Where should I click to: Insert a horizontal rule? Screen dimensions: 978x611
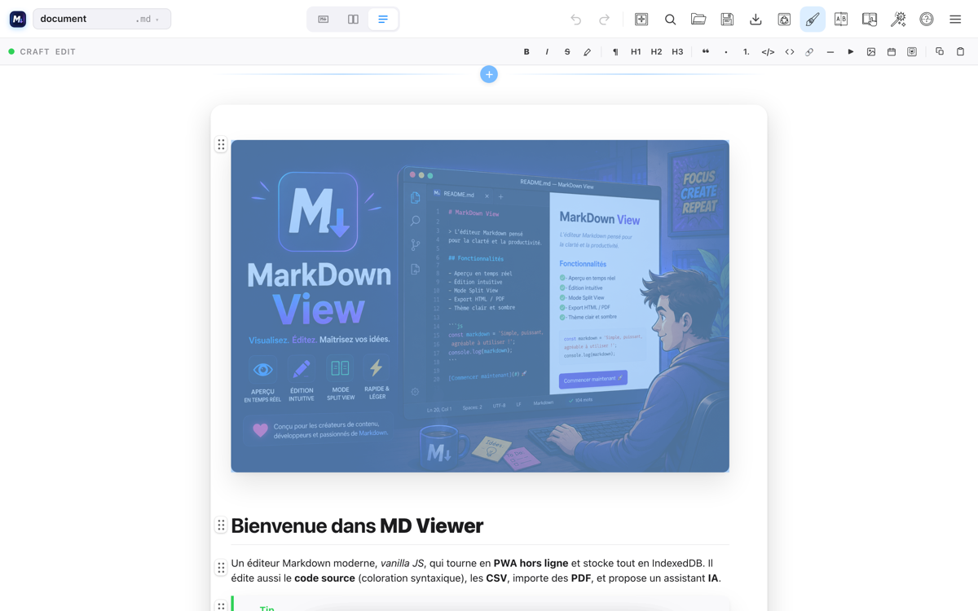point(830,52)
